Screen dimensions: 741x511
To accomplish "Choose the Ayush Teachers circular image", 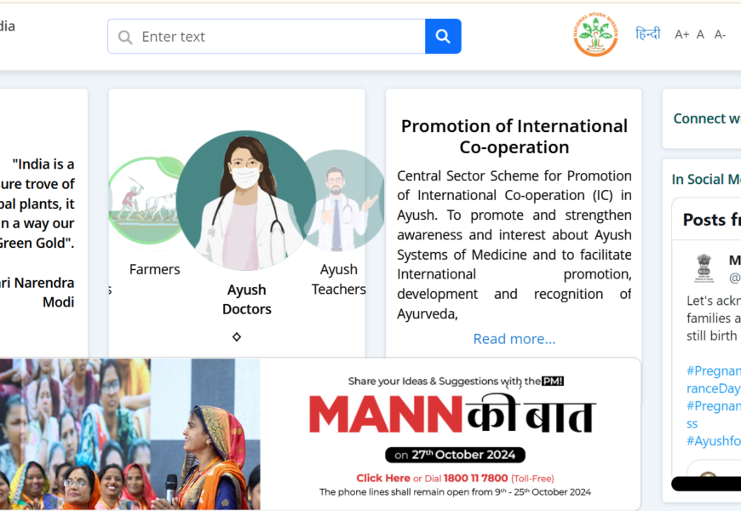I will coord(344,199).
